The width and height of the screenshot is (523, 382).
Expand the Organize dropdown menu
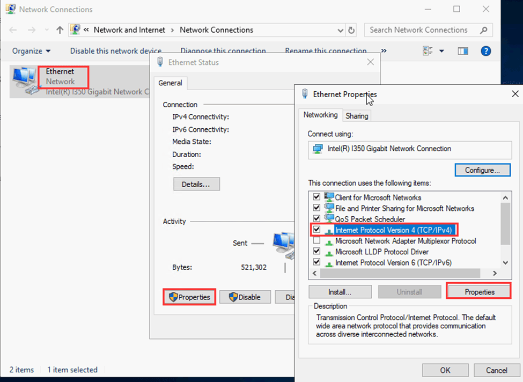pos(32,51)
